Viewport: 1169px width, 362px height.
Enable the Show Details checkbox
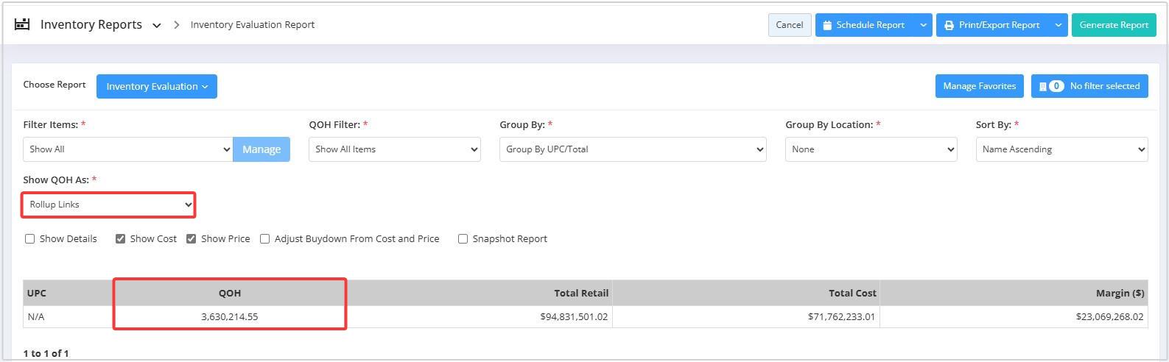pyautogui.click(x=30, y=238)
